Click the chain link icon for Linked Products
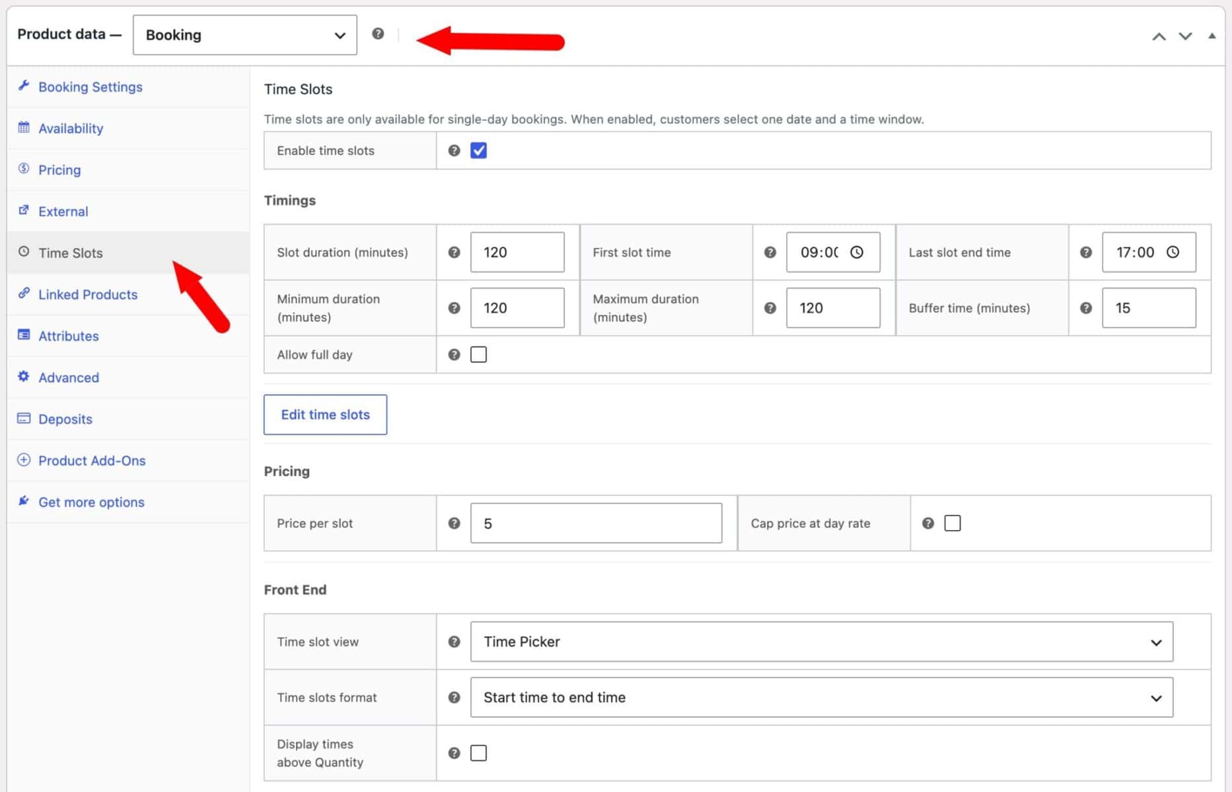Screen dimensions: 1232x792 click(x=24, y=294)
